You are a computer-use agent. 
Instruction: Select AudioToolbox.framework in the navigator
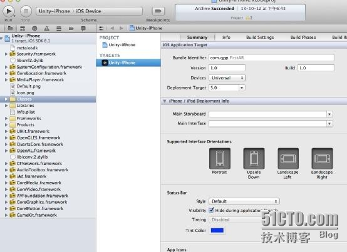(x=43, y=170)
